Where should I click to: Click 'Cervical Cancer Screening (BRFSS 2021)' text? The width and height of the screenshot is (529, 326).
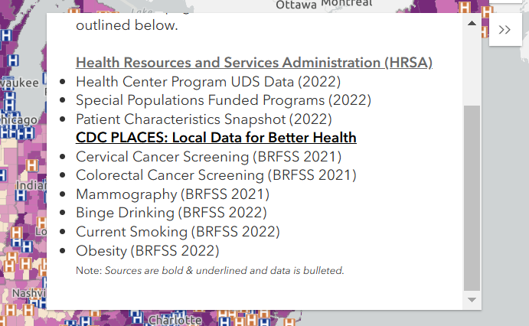[x=208, y=157]
